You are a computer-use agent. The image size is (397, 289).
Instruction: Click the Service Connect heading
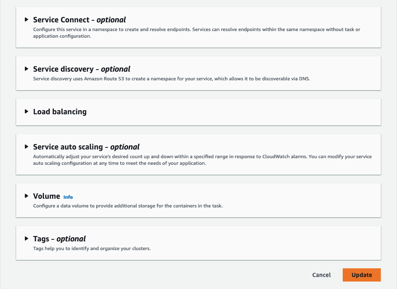point(79,19)
